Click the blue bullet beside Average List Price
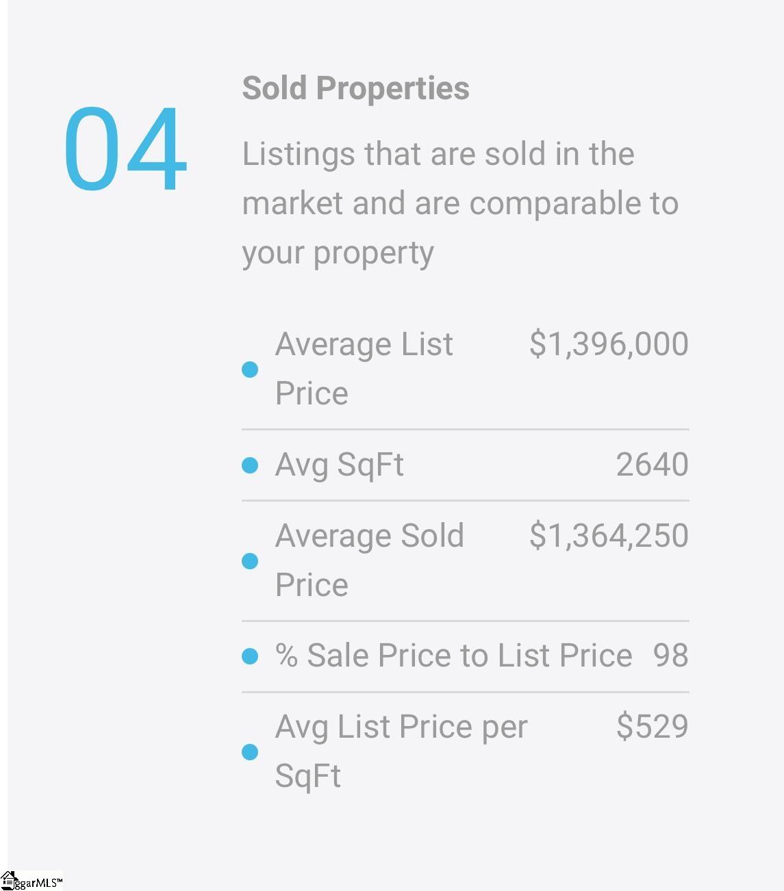The height and width of the screenshot is (891, 784). [x=250, y=370]
